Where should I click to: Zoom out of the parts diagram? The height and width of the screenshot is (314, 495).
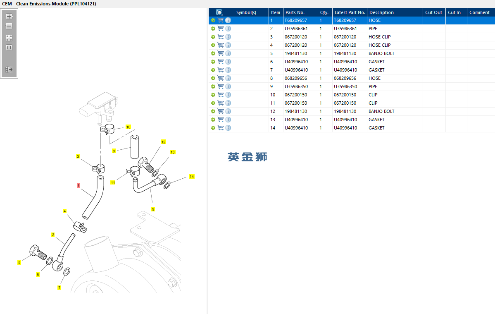tap(9, 26)
